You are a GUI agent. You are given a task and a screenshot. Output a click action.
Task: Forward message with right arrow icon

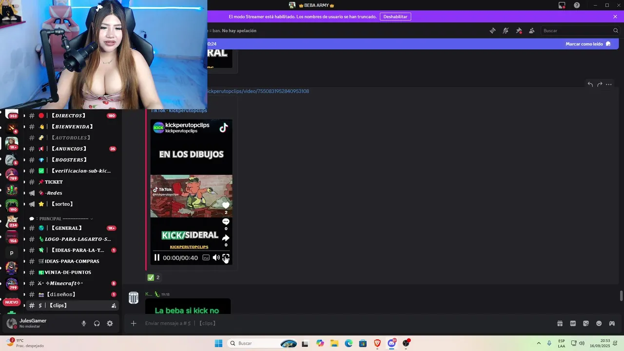[x=600, y=84]
